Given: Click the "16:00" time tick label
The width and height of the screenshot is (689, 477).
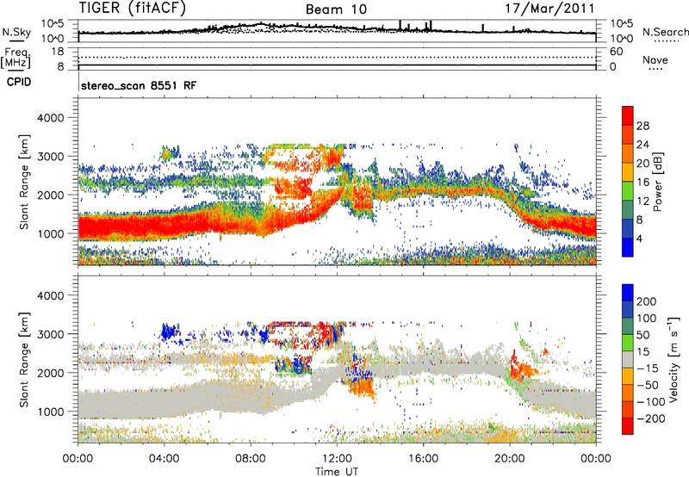Looking at the screenshot, I should 423,459.
